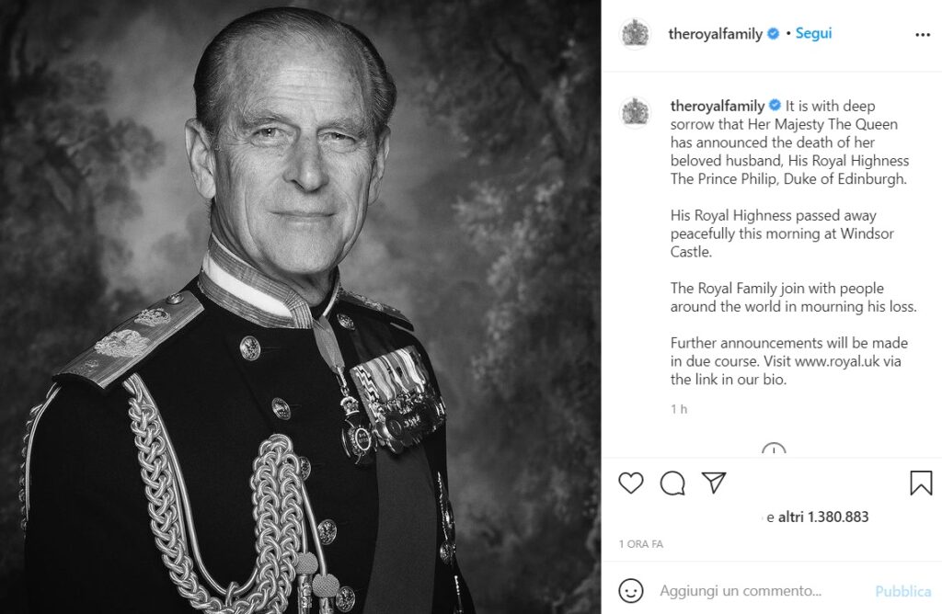Like the post with the heart icon
Viewport: 942px width, 614px height.
630,483
